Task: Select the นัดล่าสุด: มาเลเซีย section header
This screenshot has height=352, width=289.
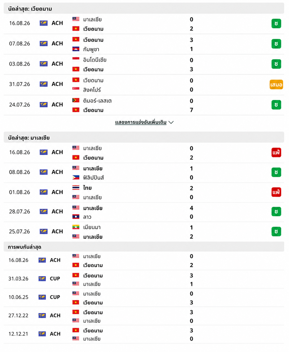Action: pyautogui.click(x=144, y=138)
